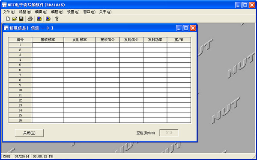257x160 pixels.
Task: Create a new file via toolbar icon
Action: (x=8, y=19)
